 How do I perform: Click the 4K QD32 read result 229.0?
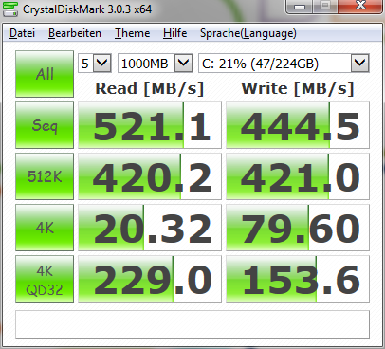point(150,279)
